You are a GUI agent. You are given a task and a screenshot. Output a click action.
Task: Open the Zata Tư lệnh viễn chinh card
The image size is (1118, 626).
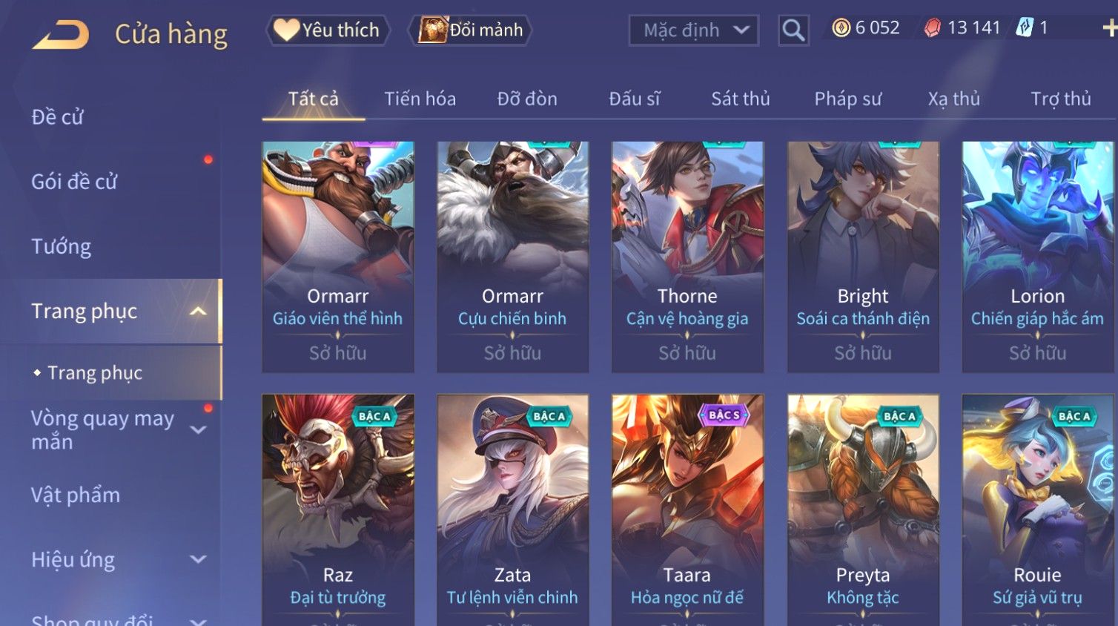tap(512, 510)
